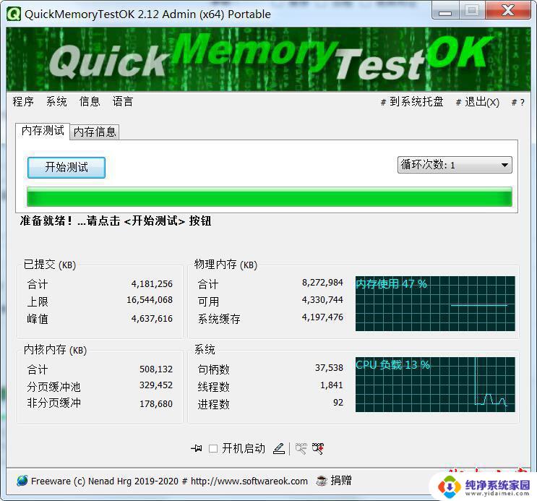
Task: Click the 开始测试 start test button
Action: point(66,167)
